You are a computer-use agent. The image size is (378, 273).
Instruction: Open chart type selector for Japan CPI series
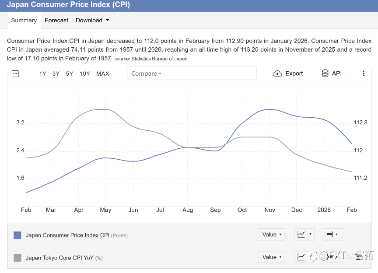[x=304, y=234]
